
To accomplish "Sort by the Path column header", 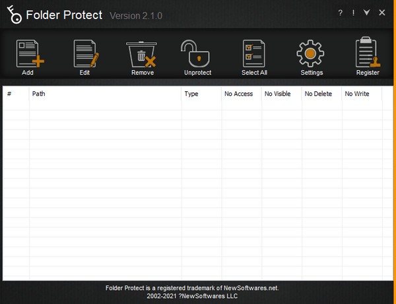I will click(x=105, y=94).
